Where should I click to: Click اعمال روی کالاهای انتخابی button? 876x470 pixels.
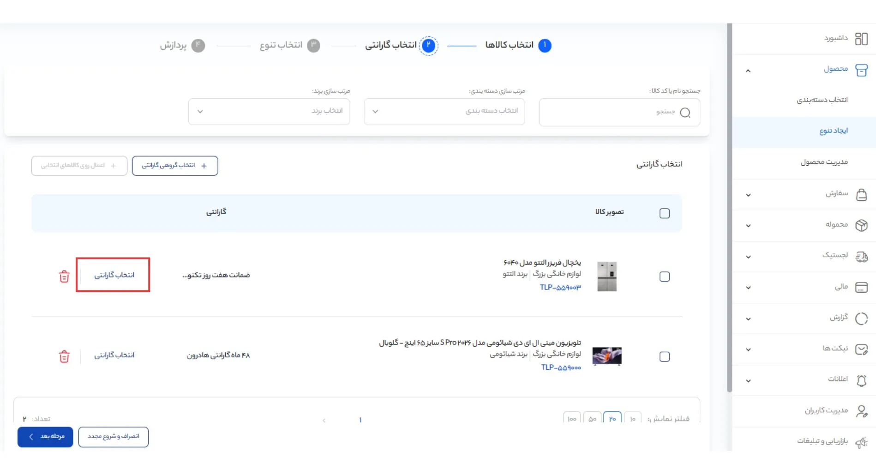(79, 166)
